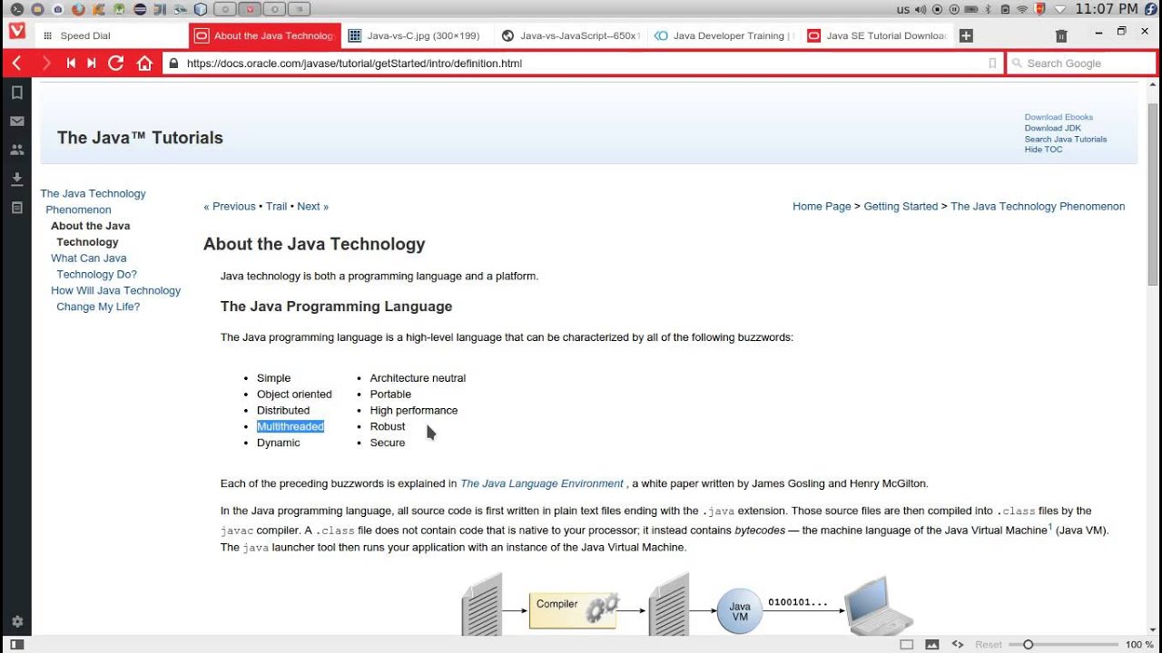
Task: Click the Rewind navigation button
Action: [x=71, y=63]
